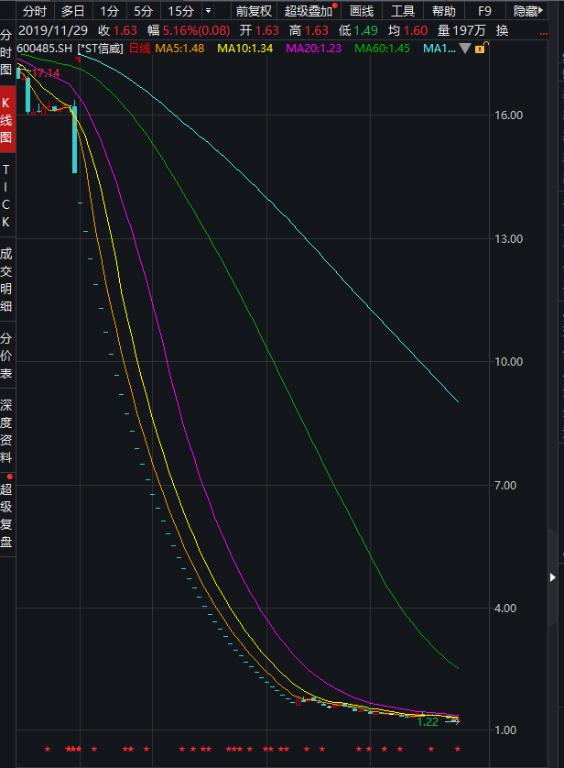Switch to 1分 one-minute period
564x768 pixels.
109,11
